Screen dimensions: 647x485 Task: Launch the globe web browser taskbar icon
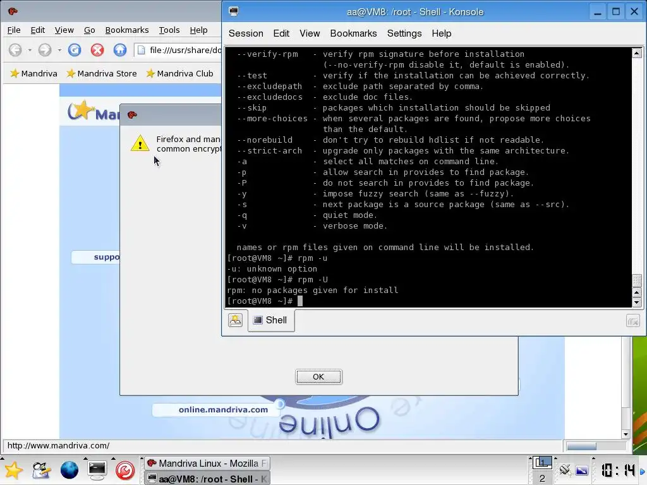70,470
